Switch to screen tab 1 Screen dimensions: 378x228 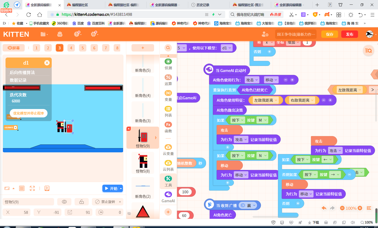[36, 48]
